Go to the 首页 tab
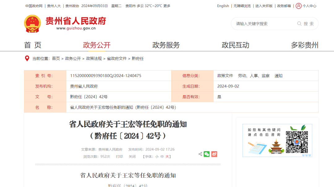The width and height of the screenshot is (334, 187). 32,45
